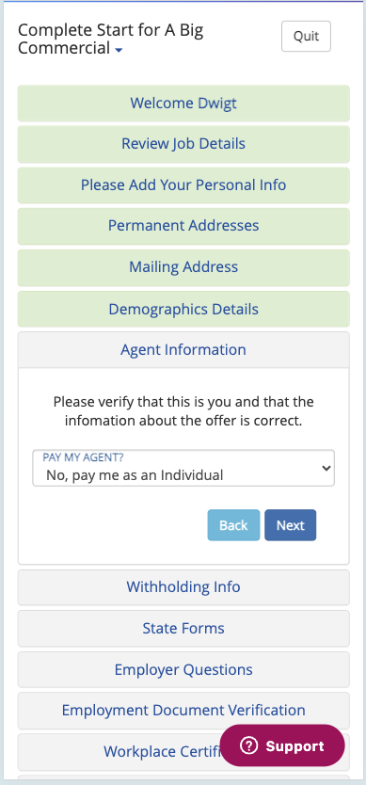Click the Next button
The height and width of the screenshot is (785, 366).
[x=291, y=525]
